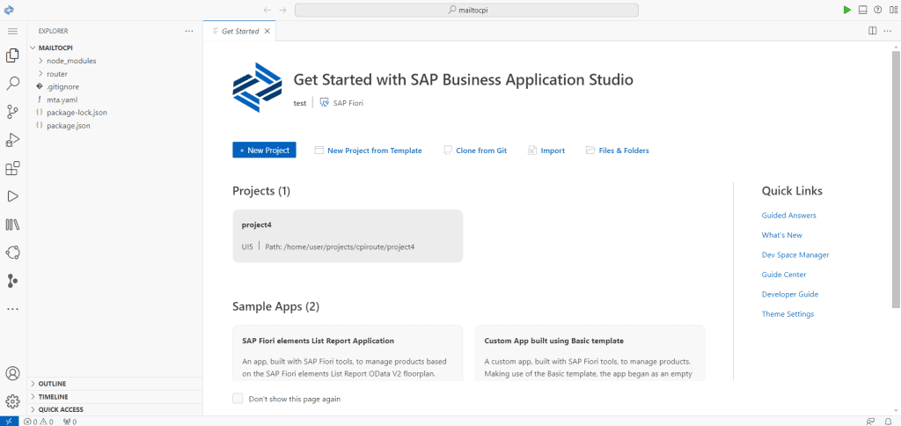
Task: Open the Developer Guide link
Action: 789,294
